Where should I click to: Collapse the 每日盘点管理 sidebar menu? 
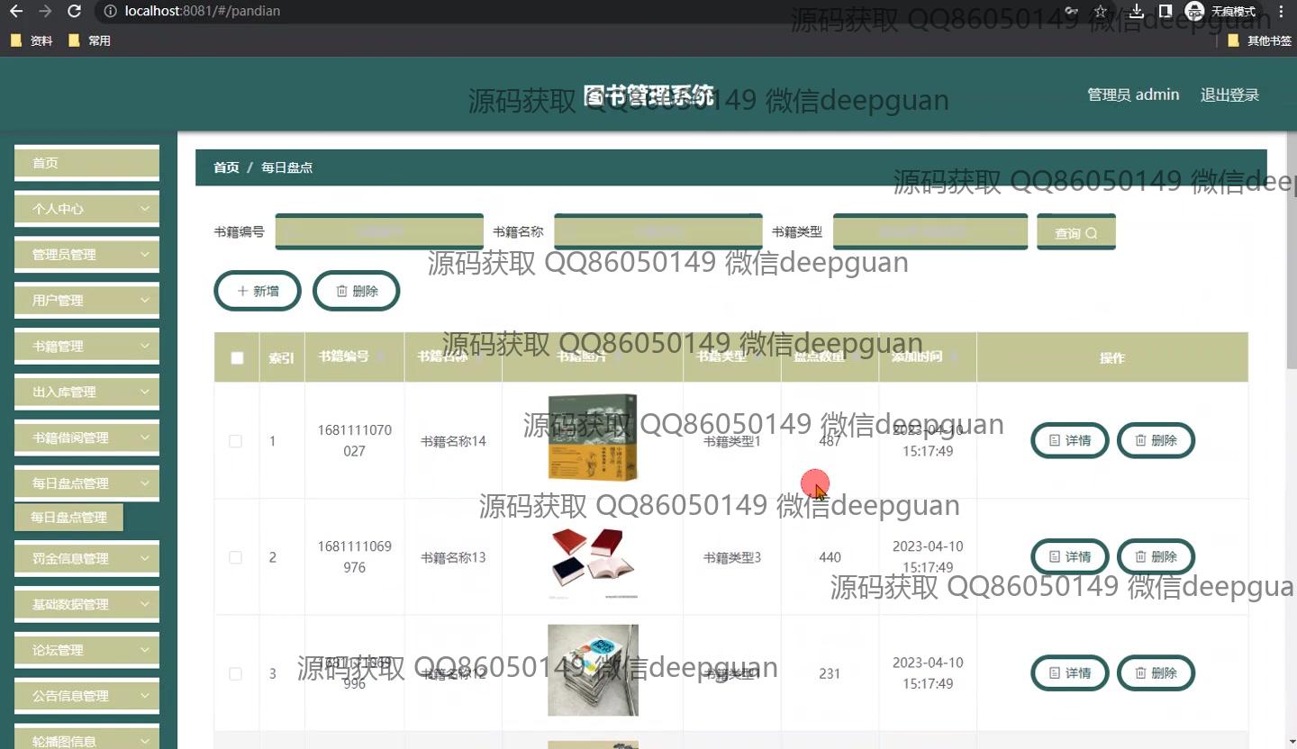click(86, 483)
